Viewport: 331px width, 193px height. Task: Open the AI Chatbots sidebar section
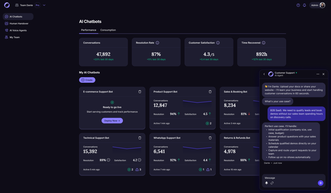pyautogui.click(x=16, y=16)
